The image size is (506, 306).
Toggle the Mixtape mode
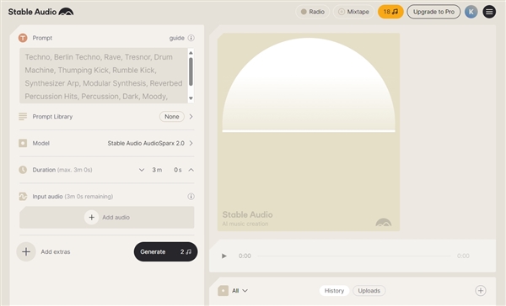click(x=353, y=12)
